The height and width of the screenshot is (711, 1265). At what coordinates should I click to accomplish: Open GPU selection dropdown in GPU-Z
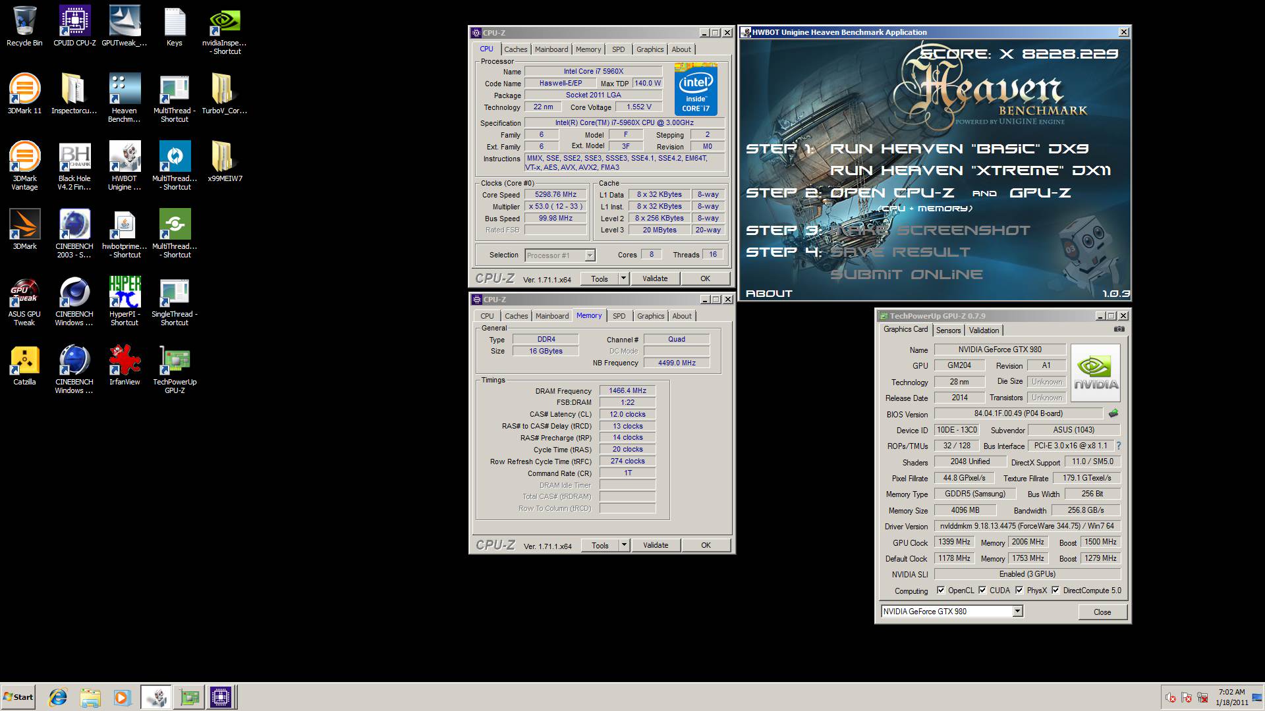point(1017,612)
